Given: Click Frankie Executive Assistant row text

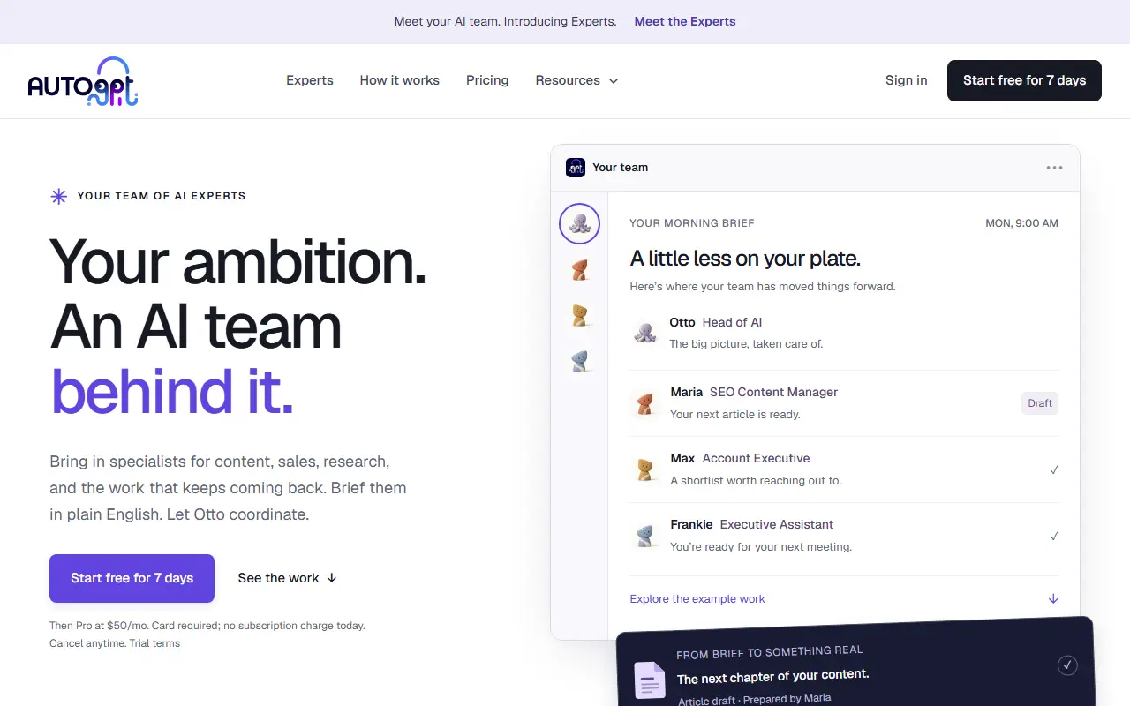Looking at the screenshot, I should tap(752, 524).
